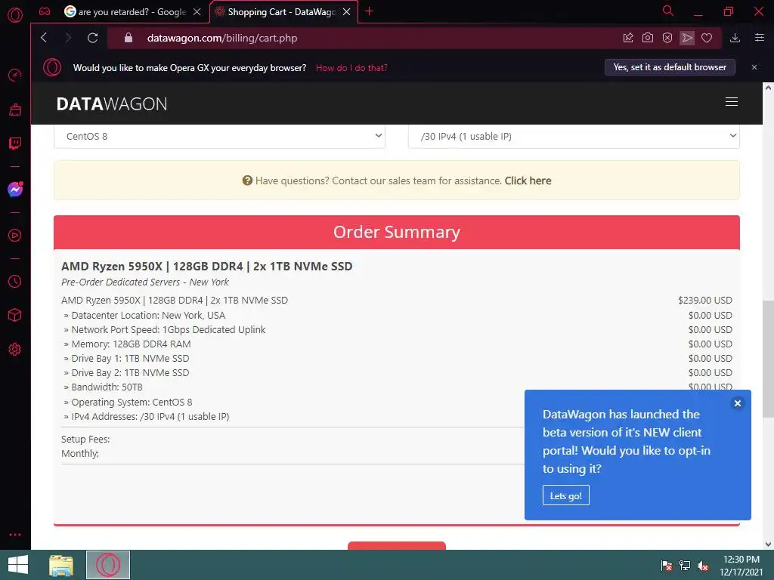Image resolution: width=774 pixels, height=580 pixels.
Task: Open File Explorer from the taskbar
Action: 61,565
